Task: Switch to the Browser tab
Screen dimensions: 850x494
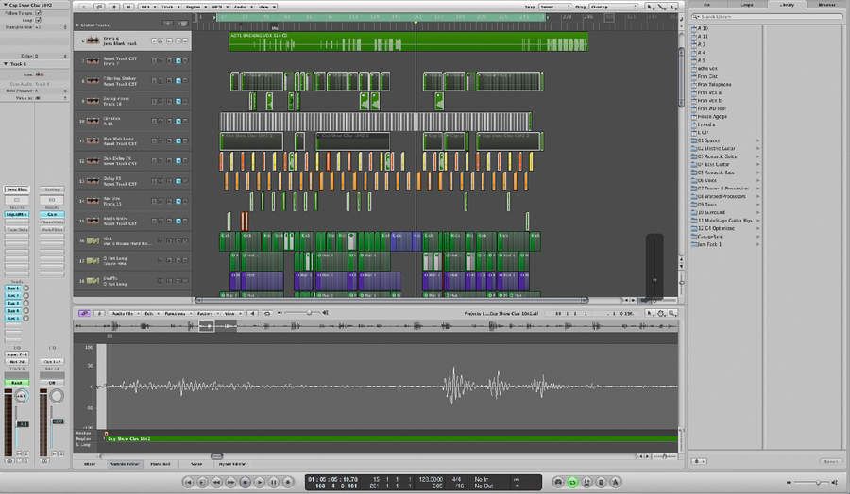Action: [826, 5]
